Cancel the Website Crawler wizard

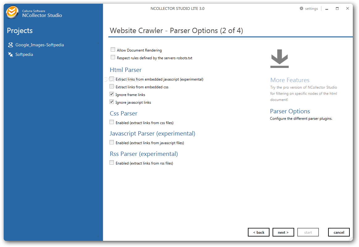(339, 232)
